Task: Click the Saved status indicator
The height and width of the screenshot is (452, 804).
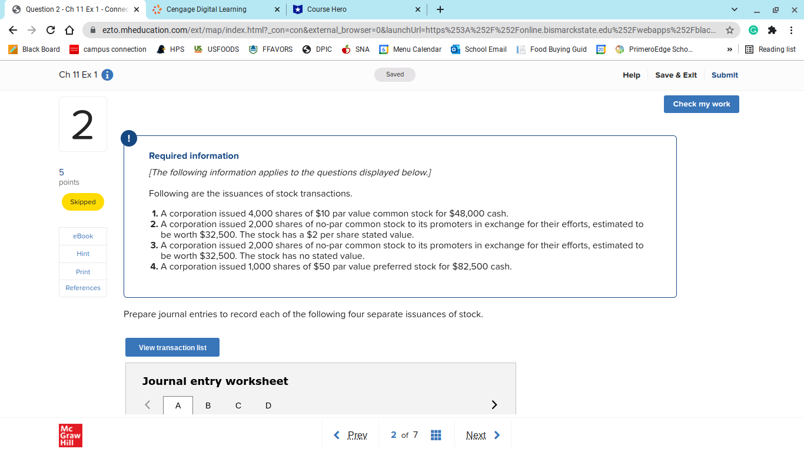Action: pyautogui.click(x=395, y=75)
